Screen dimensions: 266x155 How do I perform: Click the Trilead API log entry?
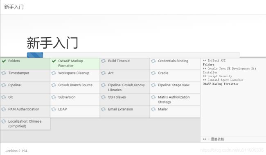coord(214,61)
